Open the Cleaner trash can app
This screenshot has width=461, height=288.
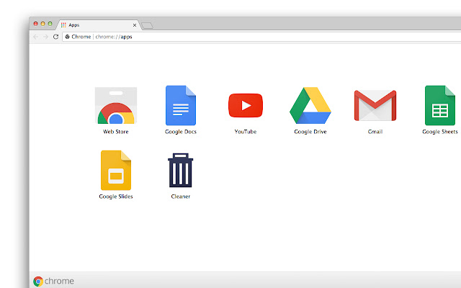181,171
